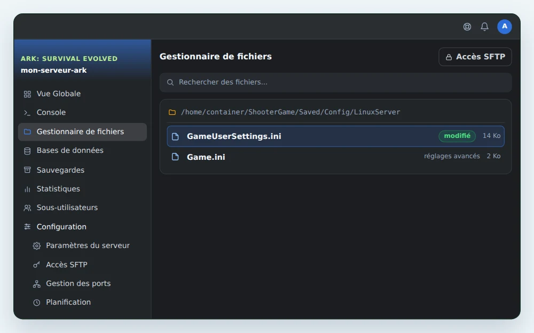Viewport: 534px width, 333px height.
Task: Open the support lifebuoy icon
Action: point(467,27)
